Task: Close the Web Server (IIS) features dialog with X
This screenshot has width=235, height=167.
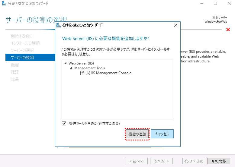Action: pos(176,25)
